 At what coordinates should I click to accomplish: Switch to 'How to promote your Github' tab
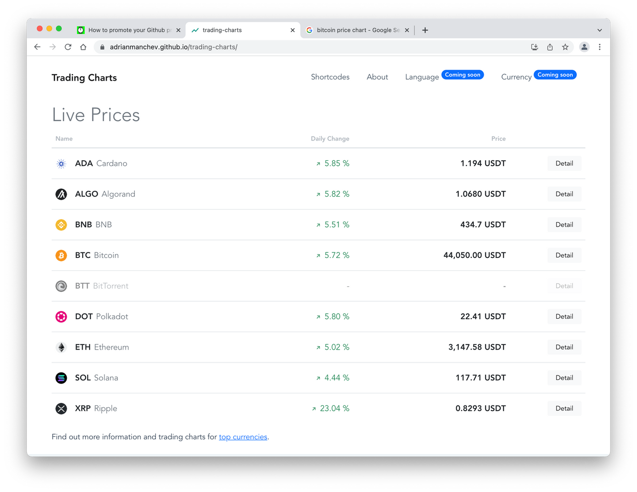point(129,30)
